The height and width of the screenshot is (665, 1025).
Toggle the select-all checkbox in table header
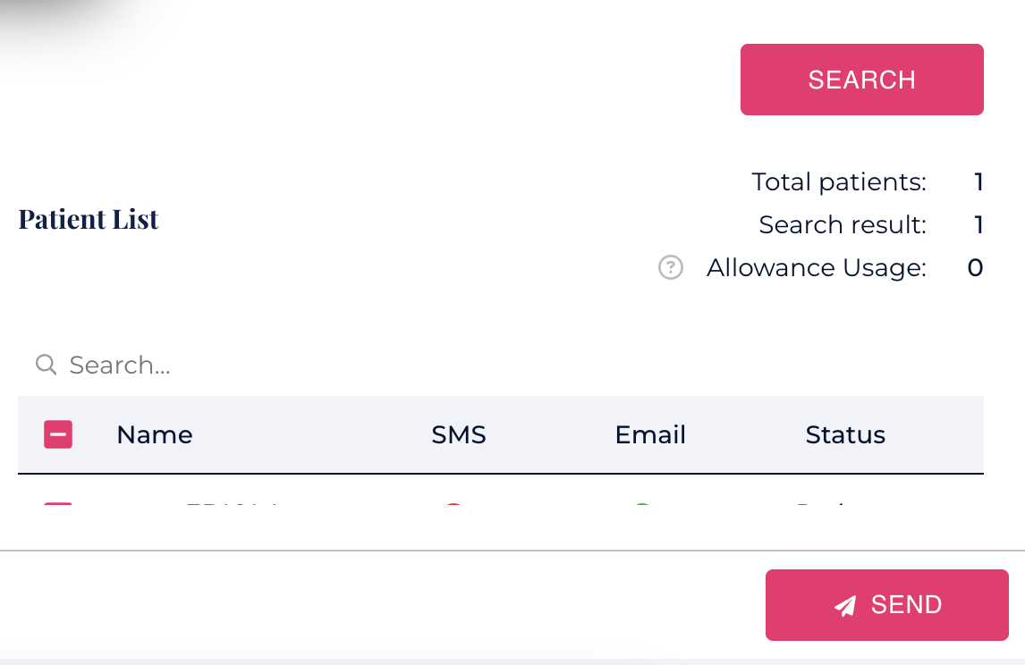(58, 435)
